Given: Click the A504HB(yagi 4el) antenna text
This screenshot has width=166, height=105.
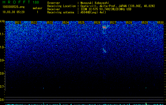Looking at the screenshot, I should click(93, 12).
